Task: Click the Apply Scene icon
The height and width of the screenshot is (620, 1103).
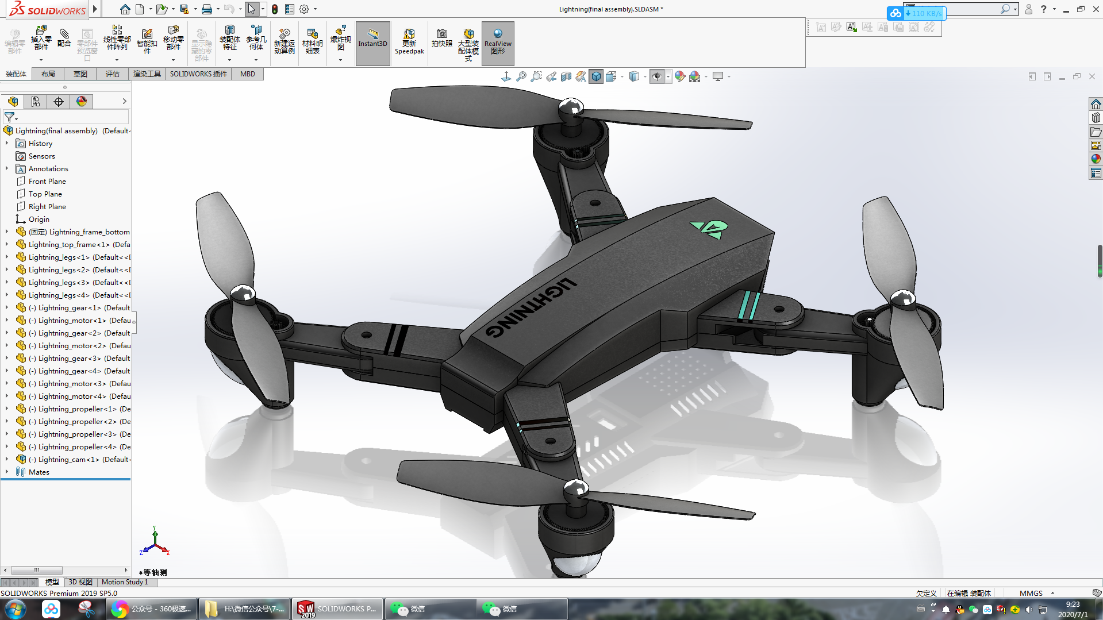Action: click(695, 76)
